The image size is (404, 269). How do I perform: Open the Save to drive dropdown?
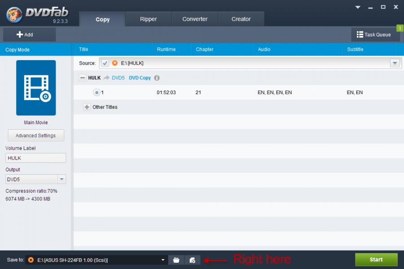pos(163,260)
